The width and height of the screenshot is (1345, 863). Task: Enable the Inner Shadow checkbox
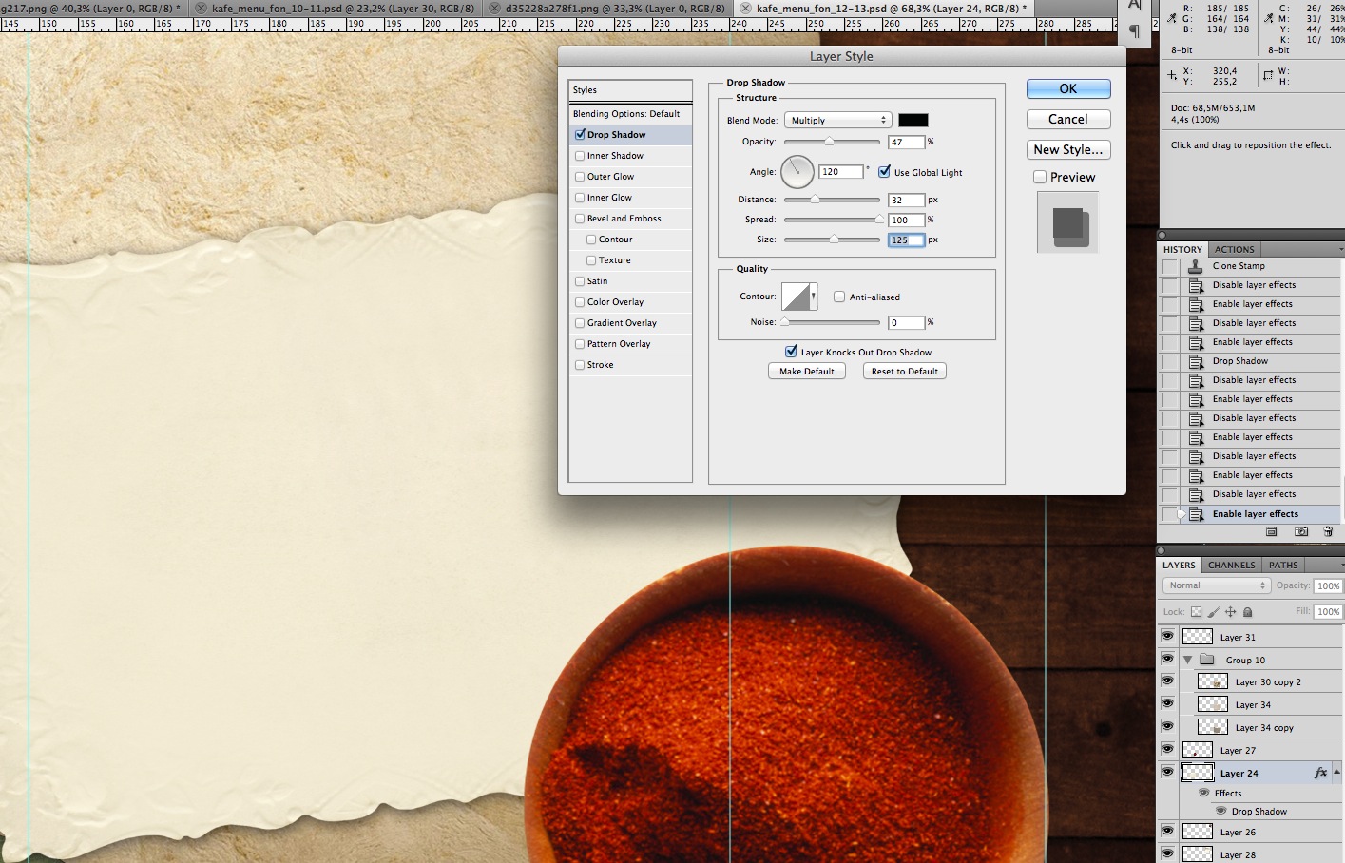pos(580,156)
